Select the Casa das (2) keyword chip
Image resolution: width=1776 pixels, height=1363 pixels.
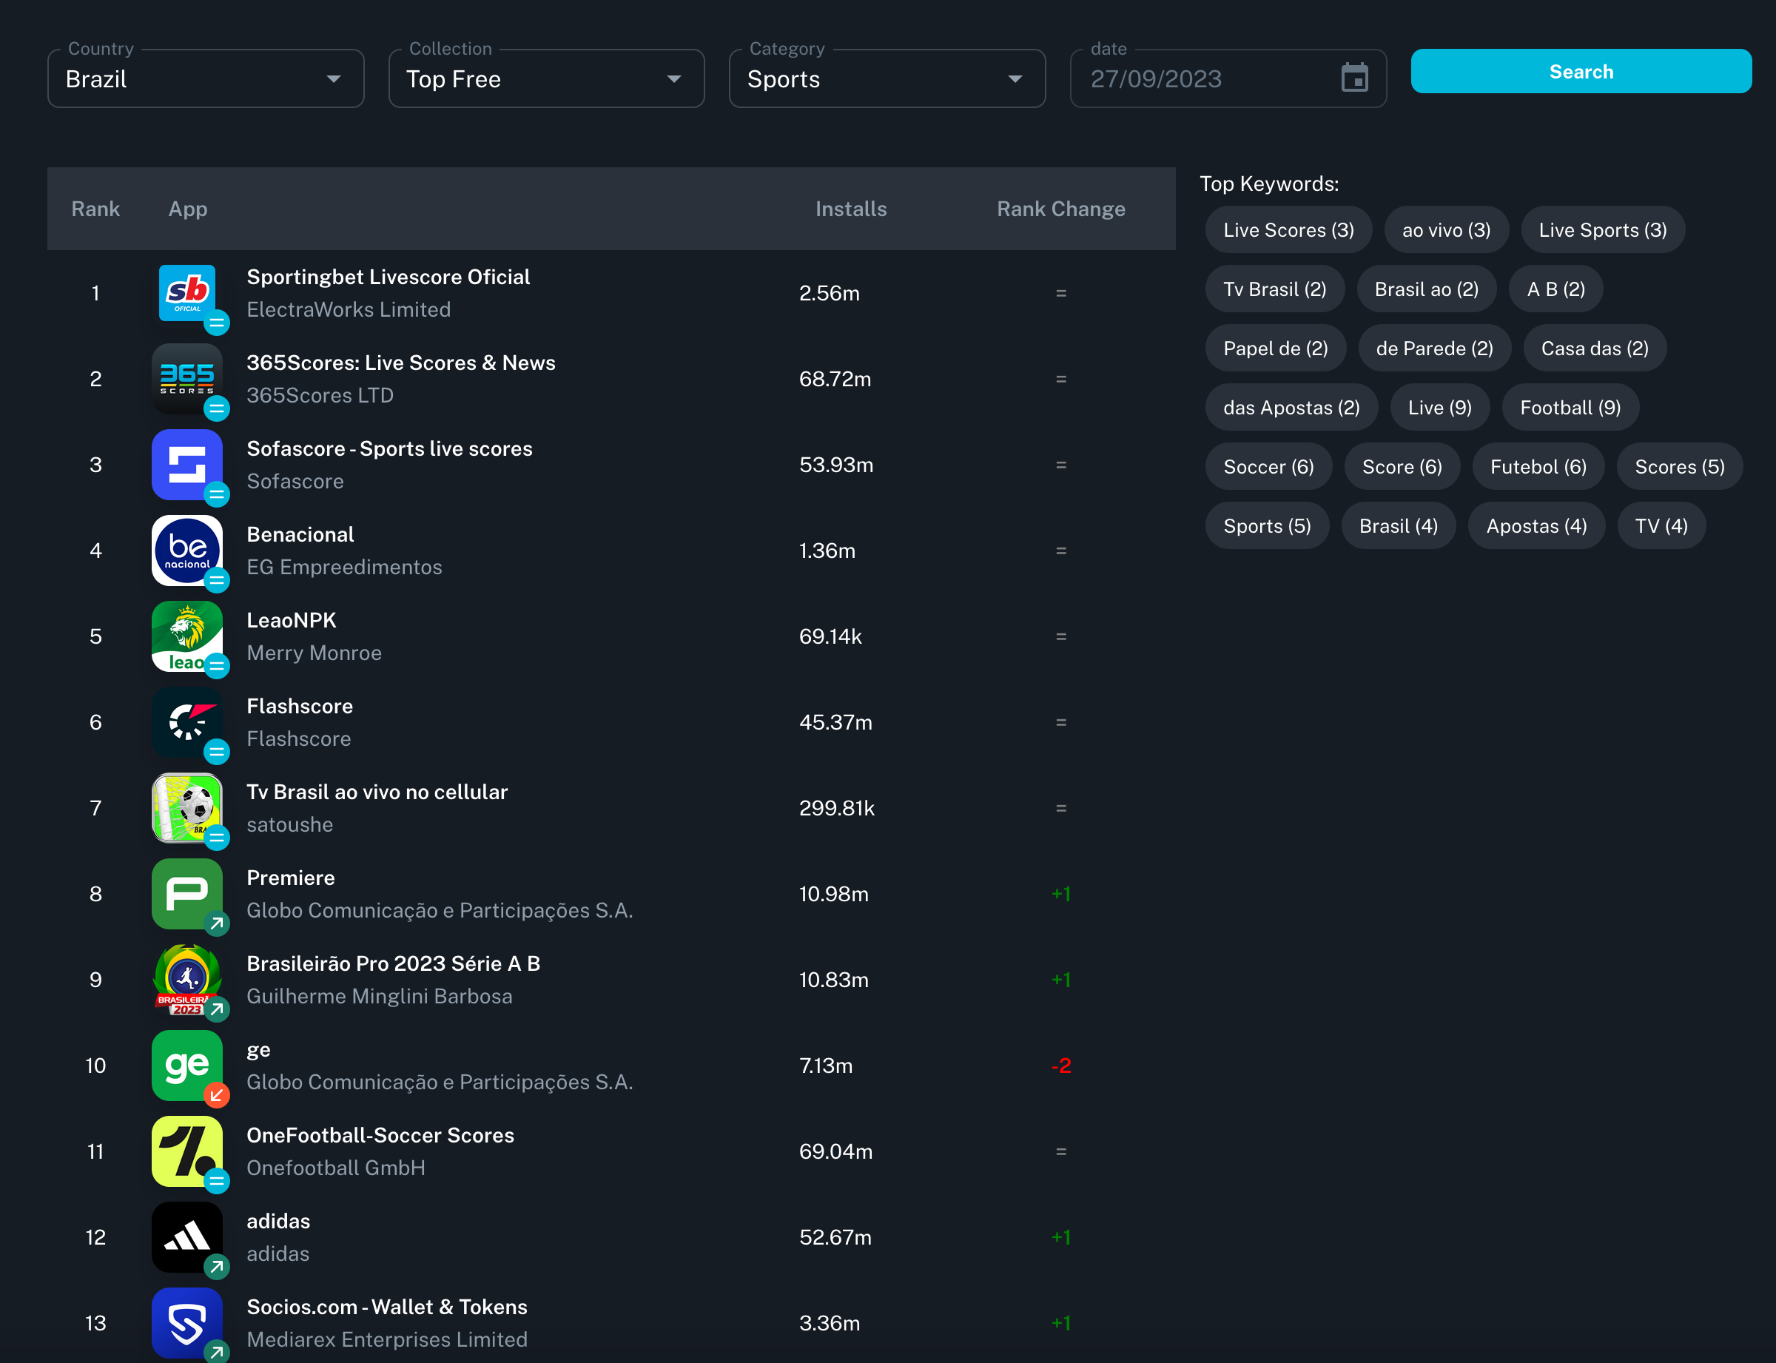tap(1594, 349)
